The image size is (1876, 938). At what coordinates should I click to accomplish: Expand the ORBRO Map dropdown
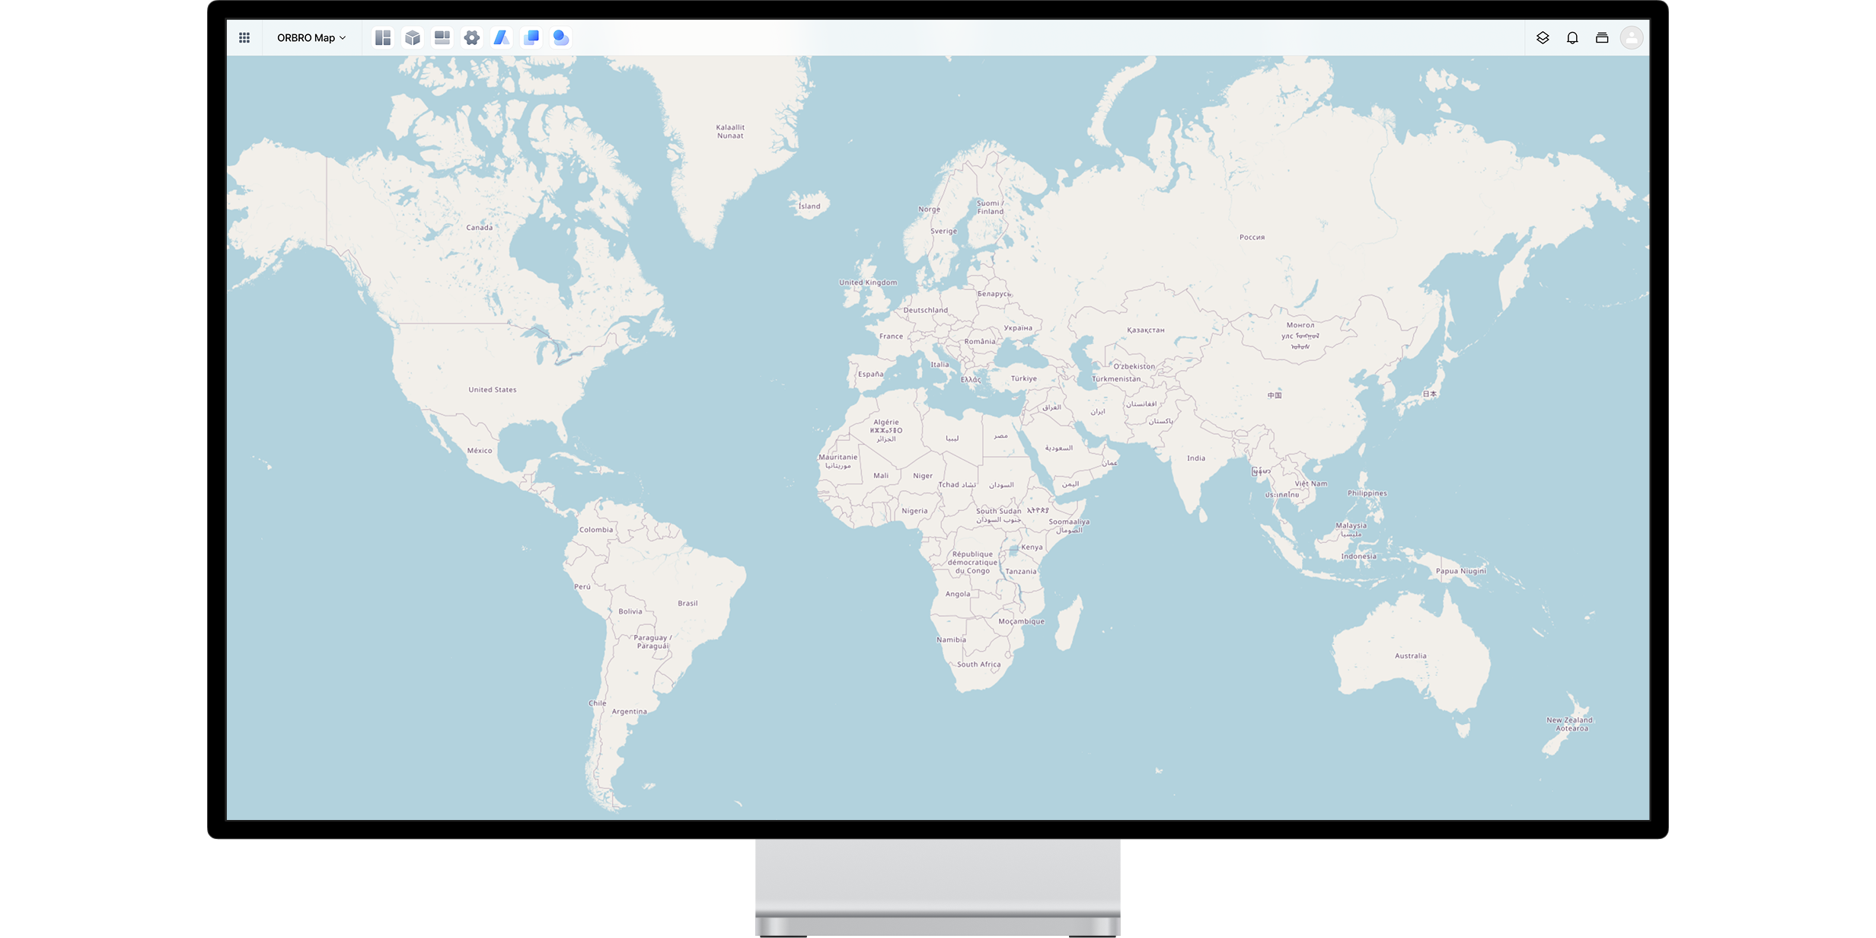pyautogui.click(x=311, y=37)
